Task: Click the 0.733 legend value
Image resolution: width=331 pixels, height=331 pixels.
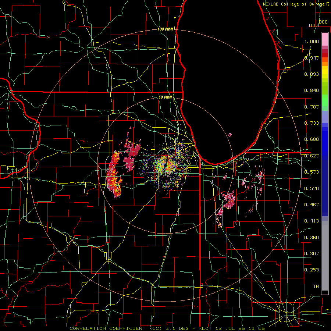Action: click(x=312, y=123)
